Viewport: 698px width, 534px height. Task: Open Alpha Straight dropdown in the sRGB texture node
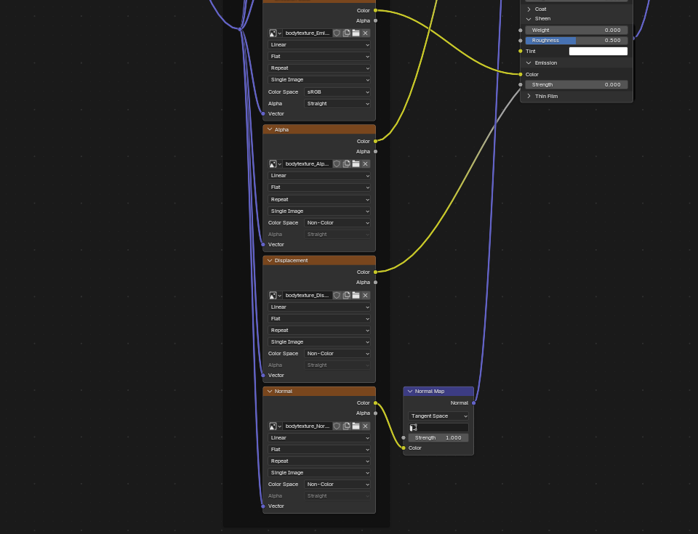coord(337,103)
